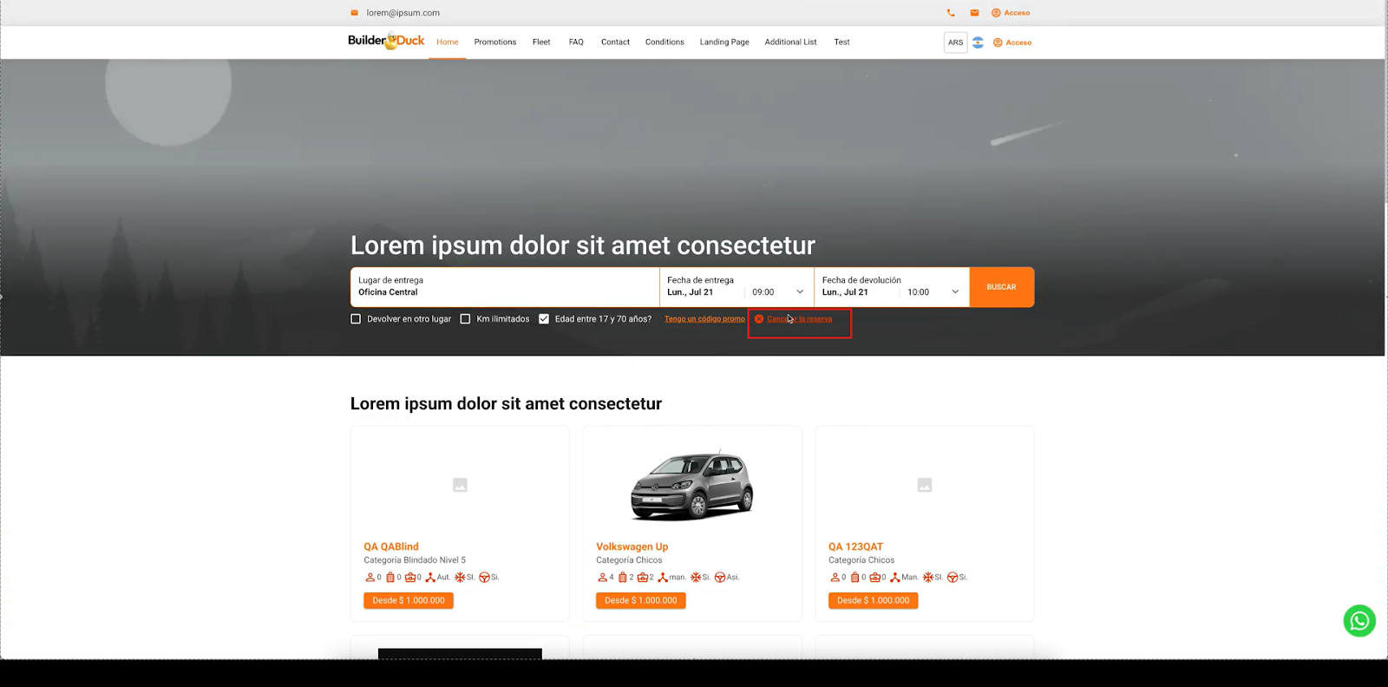Screen dimensions: 1388x687
Task: Click the envelope icon at top right
Action: click(x=974, y=13)
